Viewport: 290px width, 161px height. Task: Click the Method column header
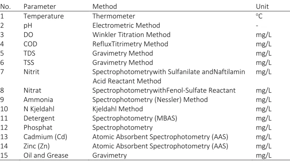105,7
